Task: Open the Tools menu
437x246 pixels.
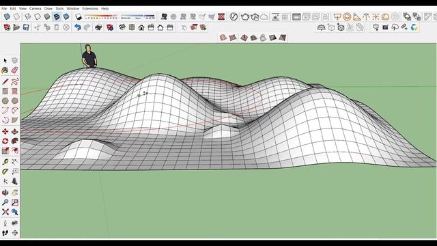Action: pyautogui.click(x=59, y=9)
